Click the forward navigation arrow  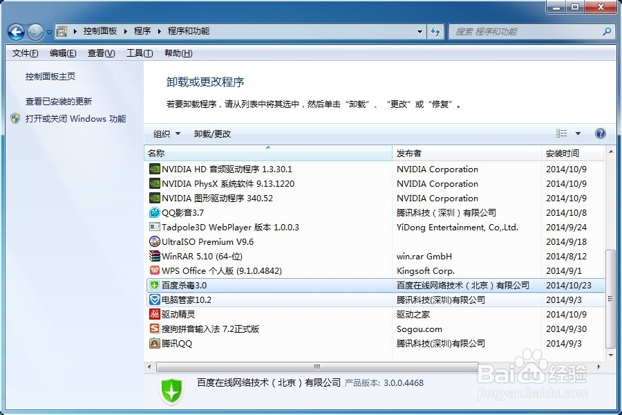[35, 32]
